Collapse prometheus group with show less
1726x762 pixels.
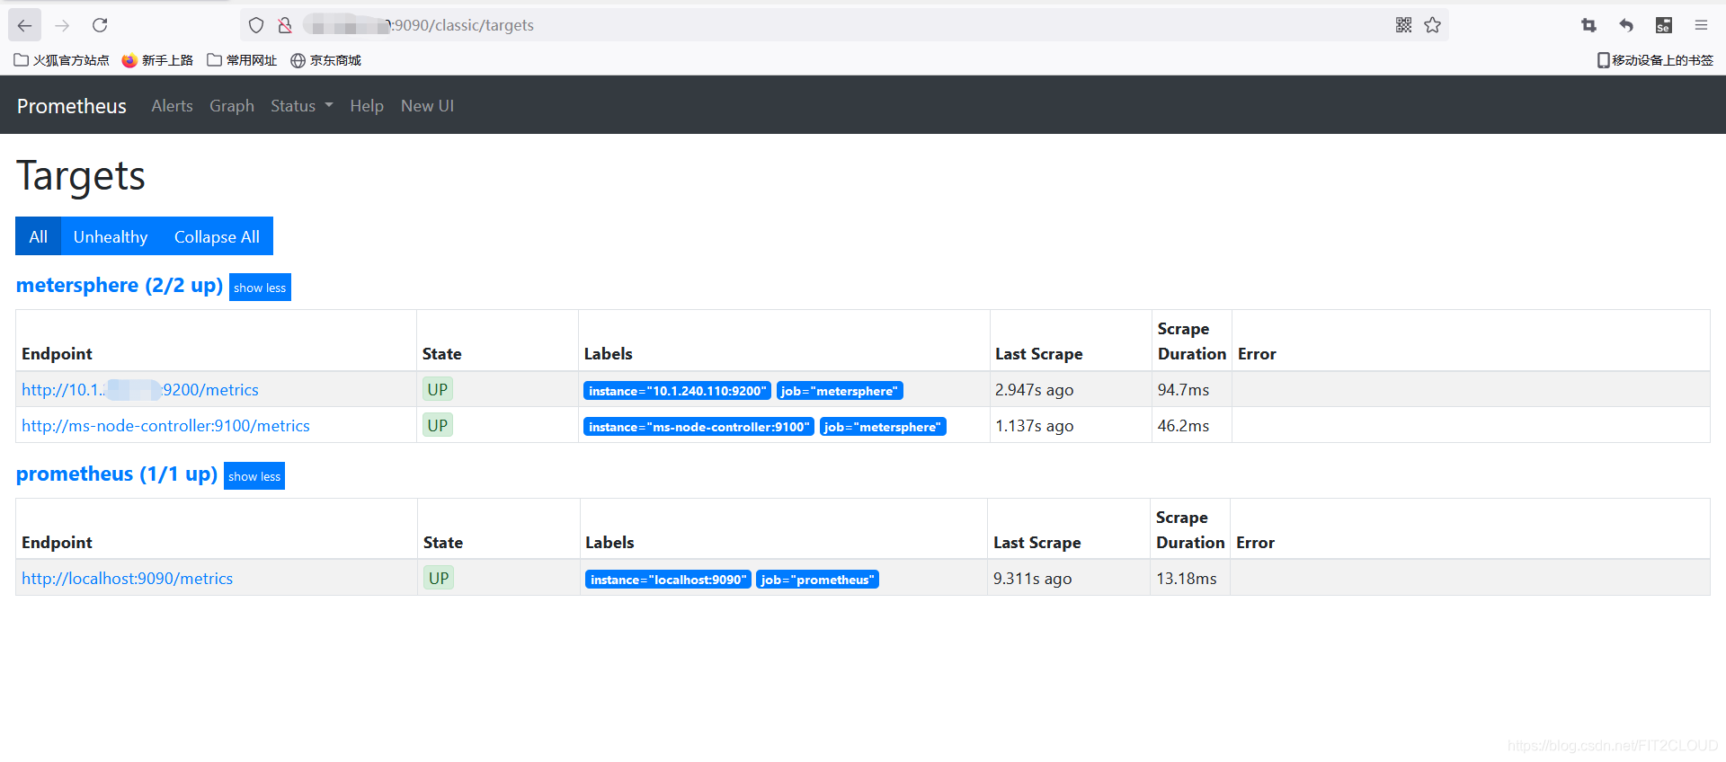point(254,476)
